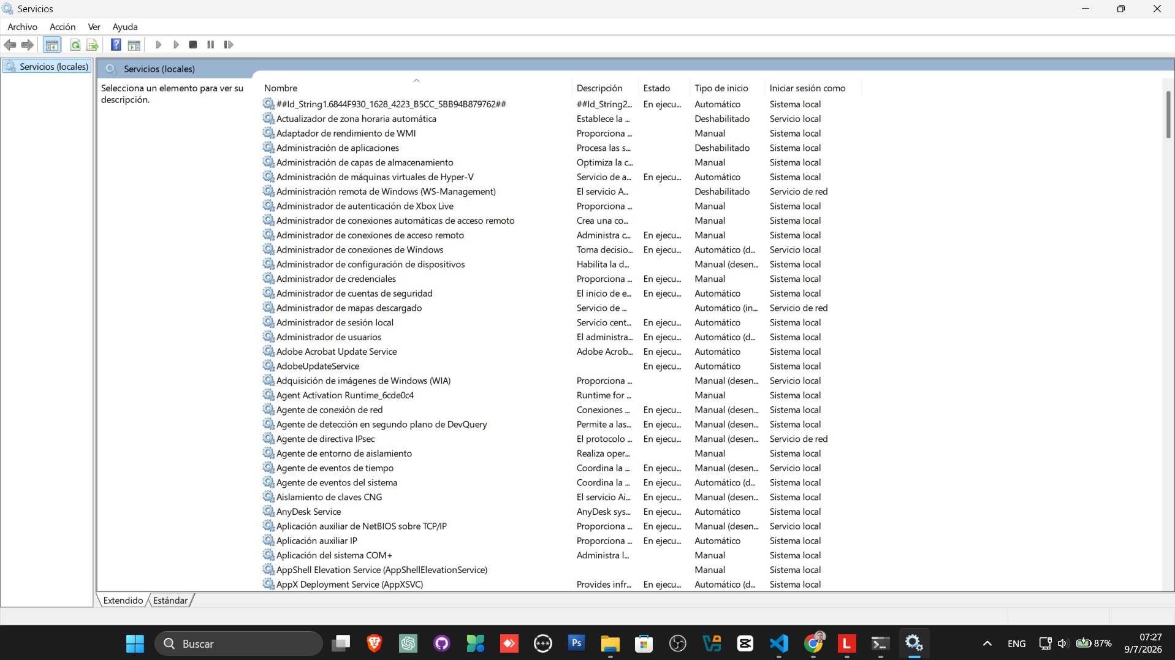Screen dimensions: 1175x660
Task: Open the volume control in system tray
Action: (1063, 643)
